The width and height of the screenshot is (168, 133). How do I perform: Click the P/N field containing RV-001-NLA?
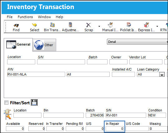click(36, 74)
